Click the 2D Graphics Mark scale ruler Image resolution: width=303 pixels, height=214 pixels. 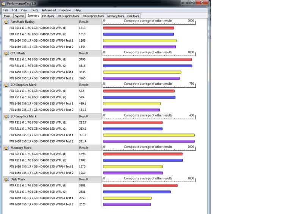point(149,85)
